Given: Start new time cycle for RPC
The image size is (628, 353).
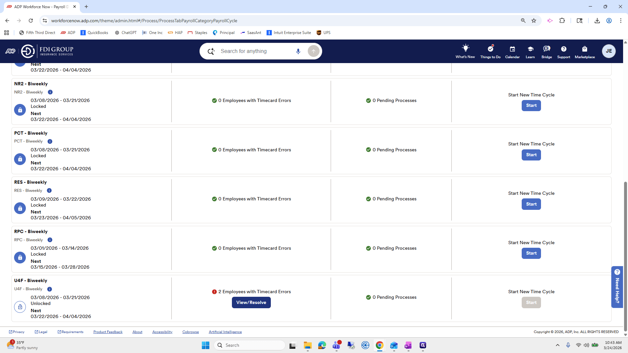Looking at the screenshot, I should tap(531, 253).
